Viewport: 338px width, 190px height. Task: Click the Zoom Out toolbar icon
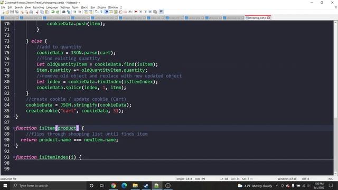[80, 12]
